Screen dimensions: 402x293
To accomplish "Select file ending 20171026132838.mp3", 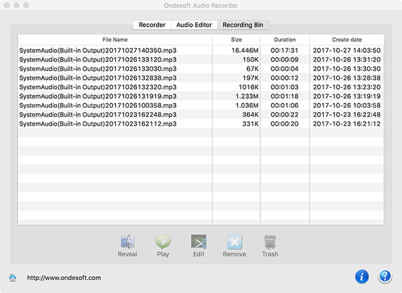I will click(x=98, y=78).
